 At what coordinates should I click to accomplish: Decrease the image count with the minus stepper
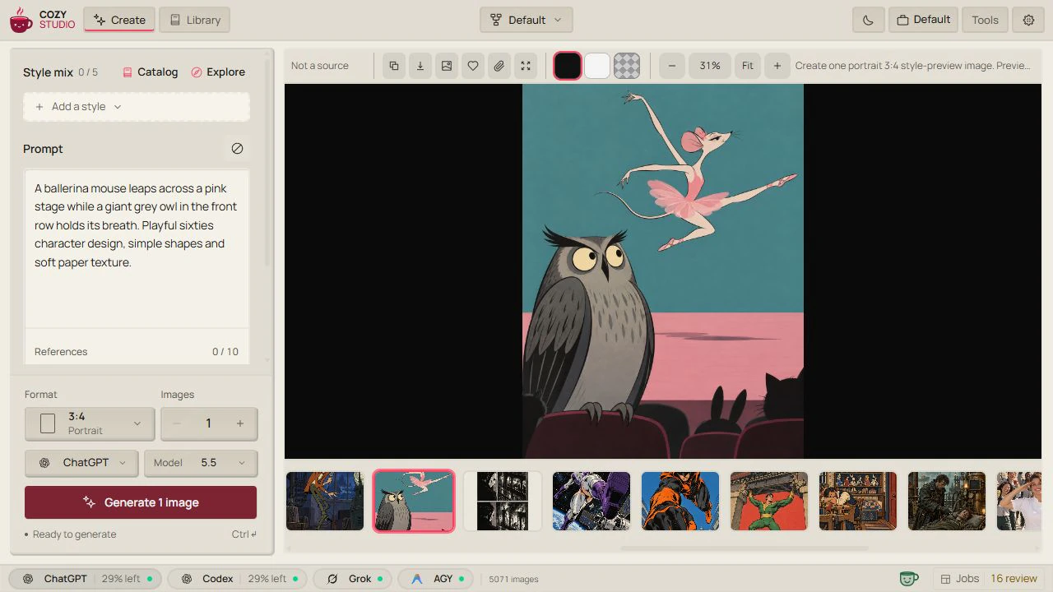(176, 423)
